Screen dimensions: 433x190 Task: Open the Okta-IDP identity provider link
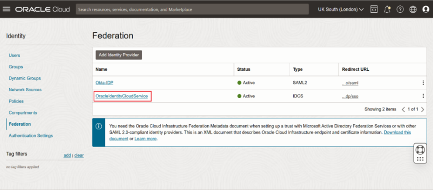[x=104, y=83]
